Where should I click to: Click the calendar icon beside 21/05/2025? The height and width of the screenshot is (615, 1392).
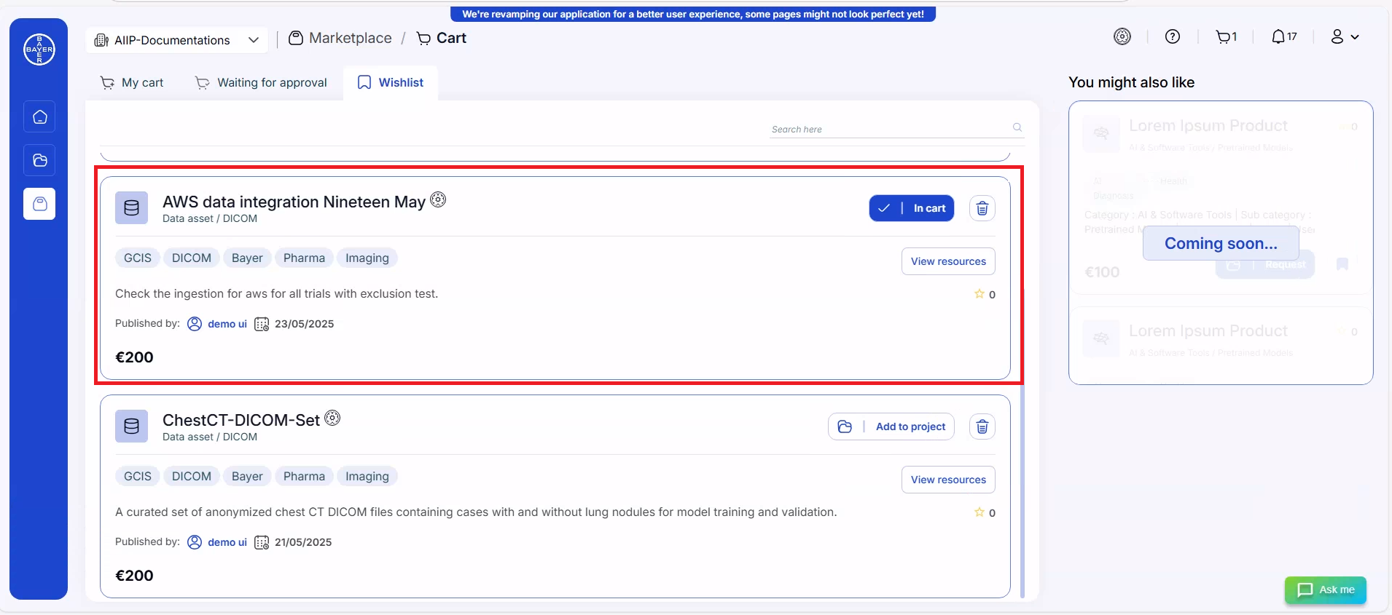[x=262, y=542]
